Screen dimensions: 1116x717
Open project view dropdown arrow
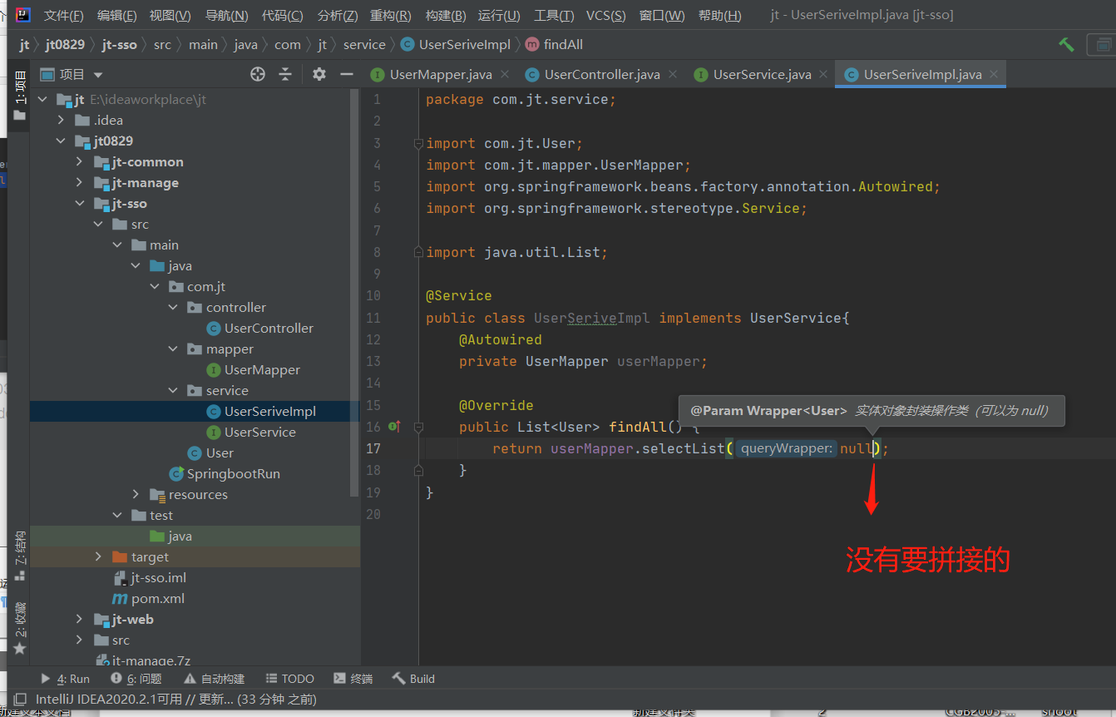point(99,75)
